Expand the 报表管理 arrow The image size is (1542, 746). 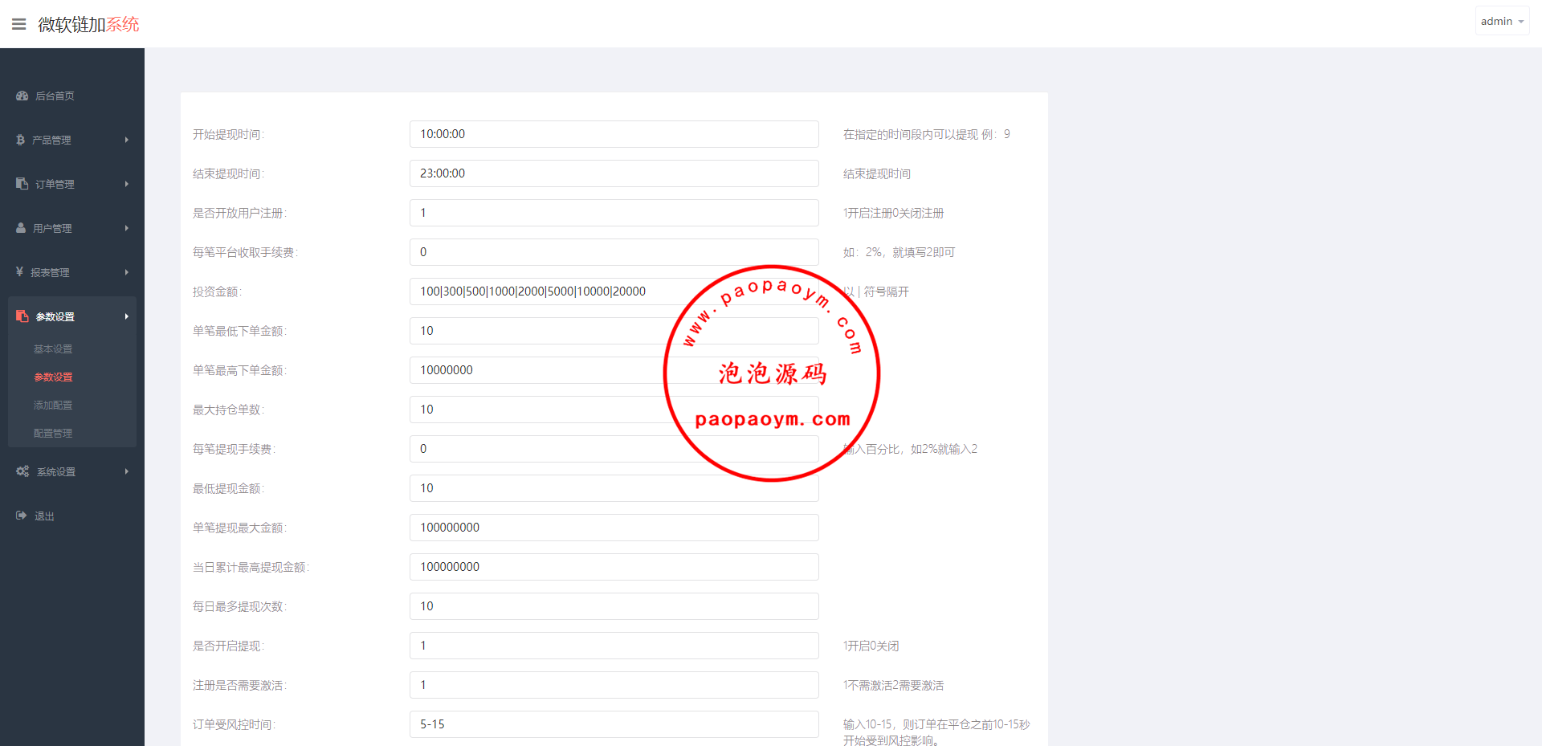tap(126, 272)
